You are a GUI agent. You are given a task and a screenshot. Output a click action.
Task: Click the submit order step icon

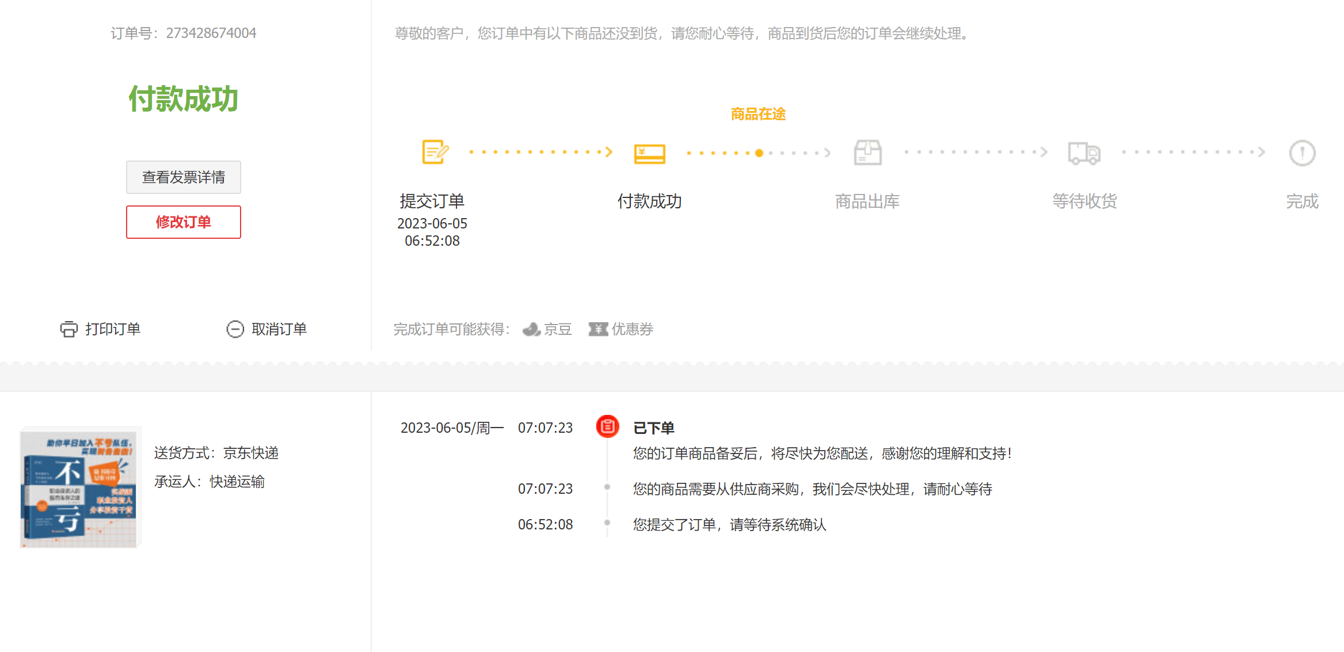click(x=435, y=152)
